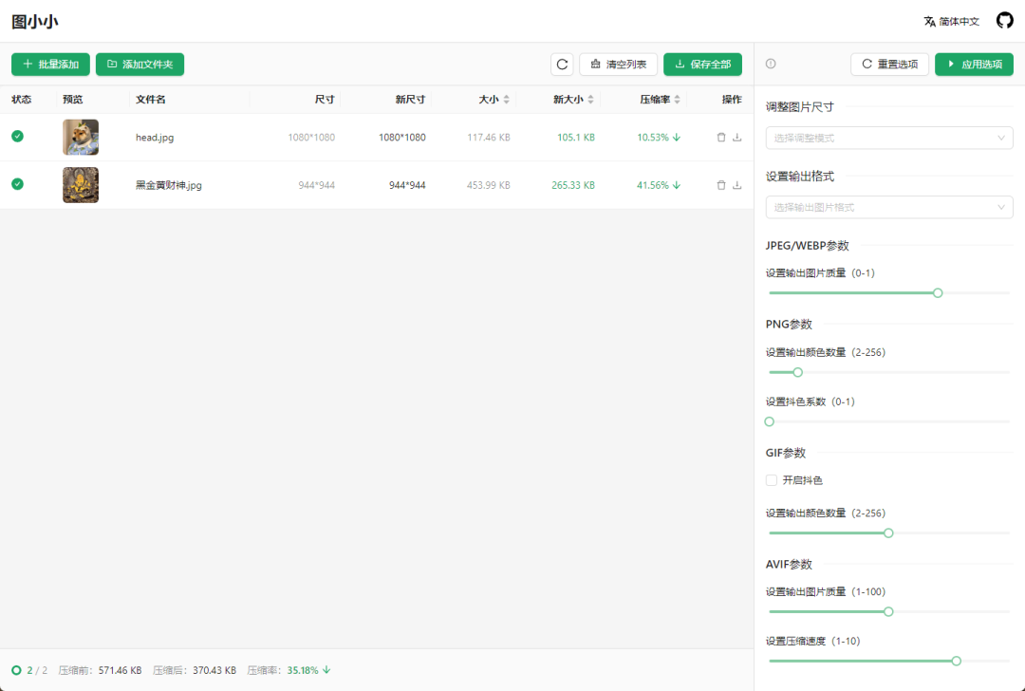Viewport: 1025px width, 691px height.
Task: Click the trash icon to remove 黑金黄财神.jpg
Action: [x=721, y=184]
